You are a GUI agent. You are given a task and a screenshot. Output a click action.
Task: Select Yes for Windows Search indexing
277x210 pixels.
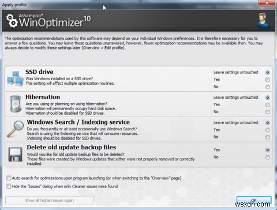click(x=267, y=130)
